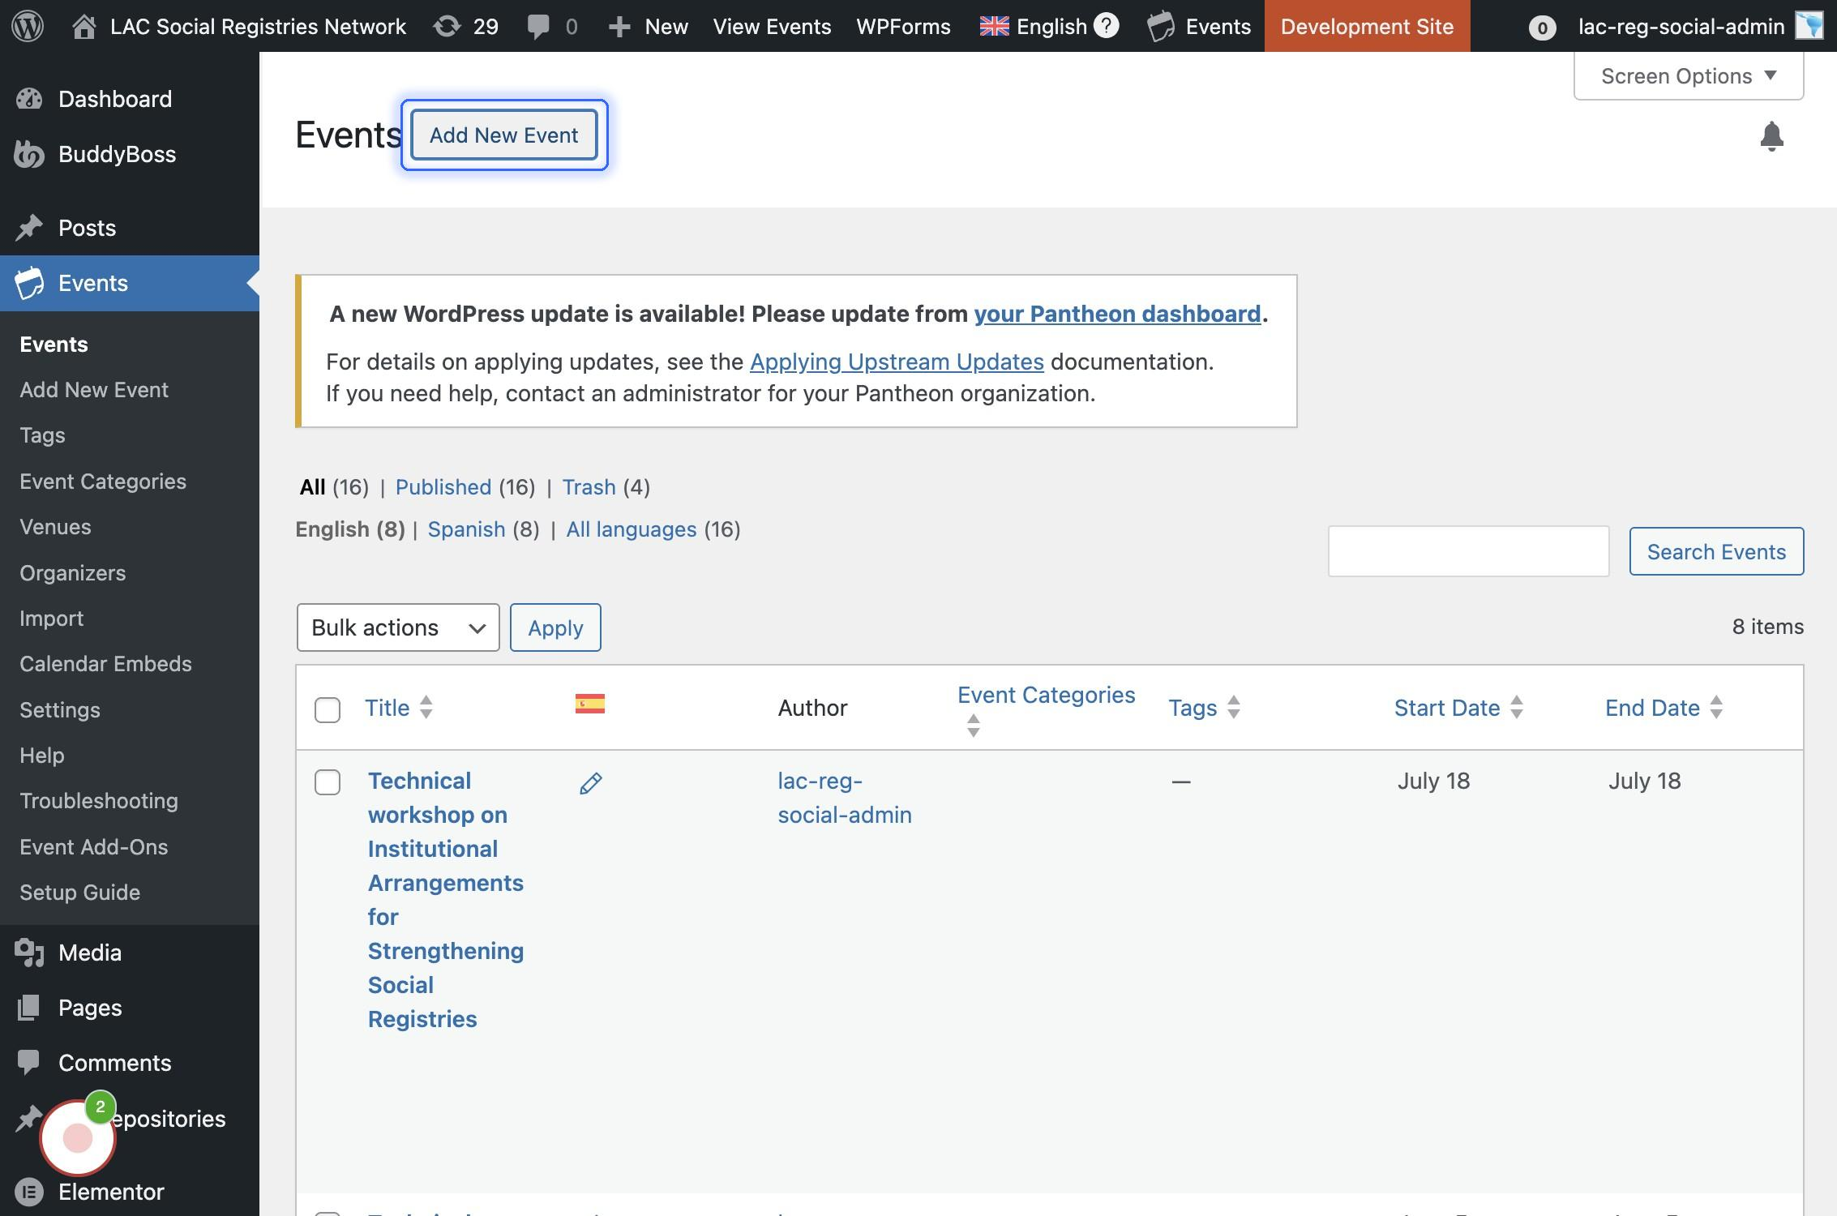1837x1216 pixels.
Task: Click the language help question mark icon
Action: coord(1107,26)
